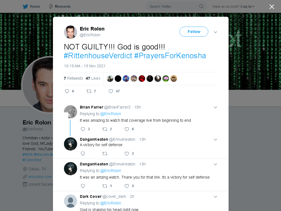Screen dimensions: 281x211
Task: Open Moments via the lightning bolt icon
Action: (x=51, y=7)
